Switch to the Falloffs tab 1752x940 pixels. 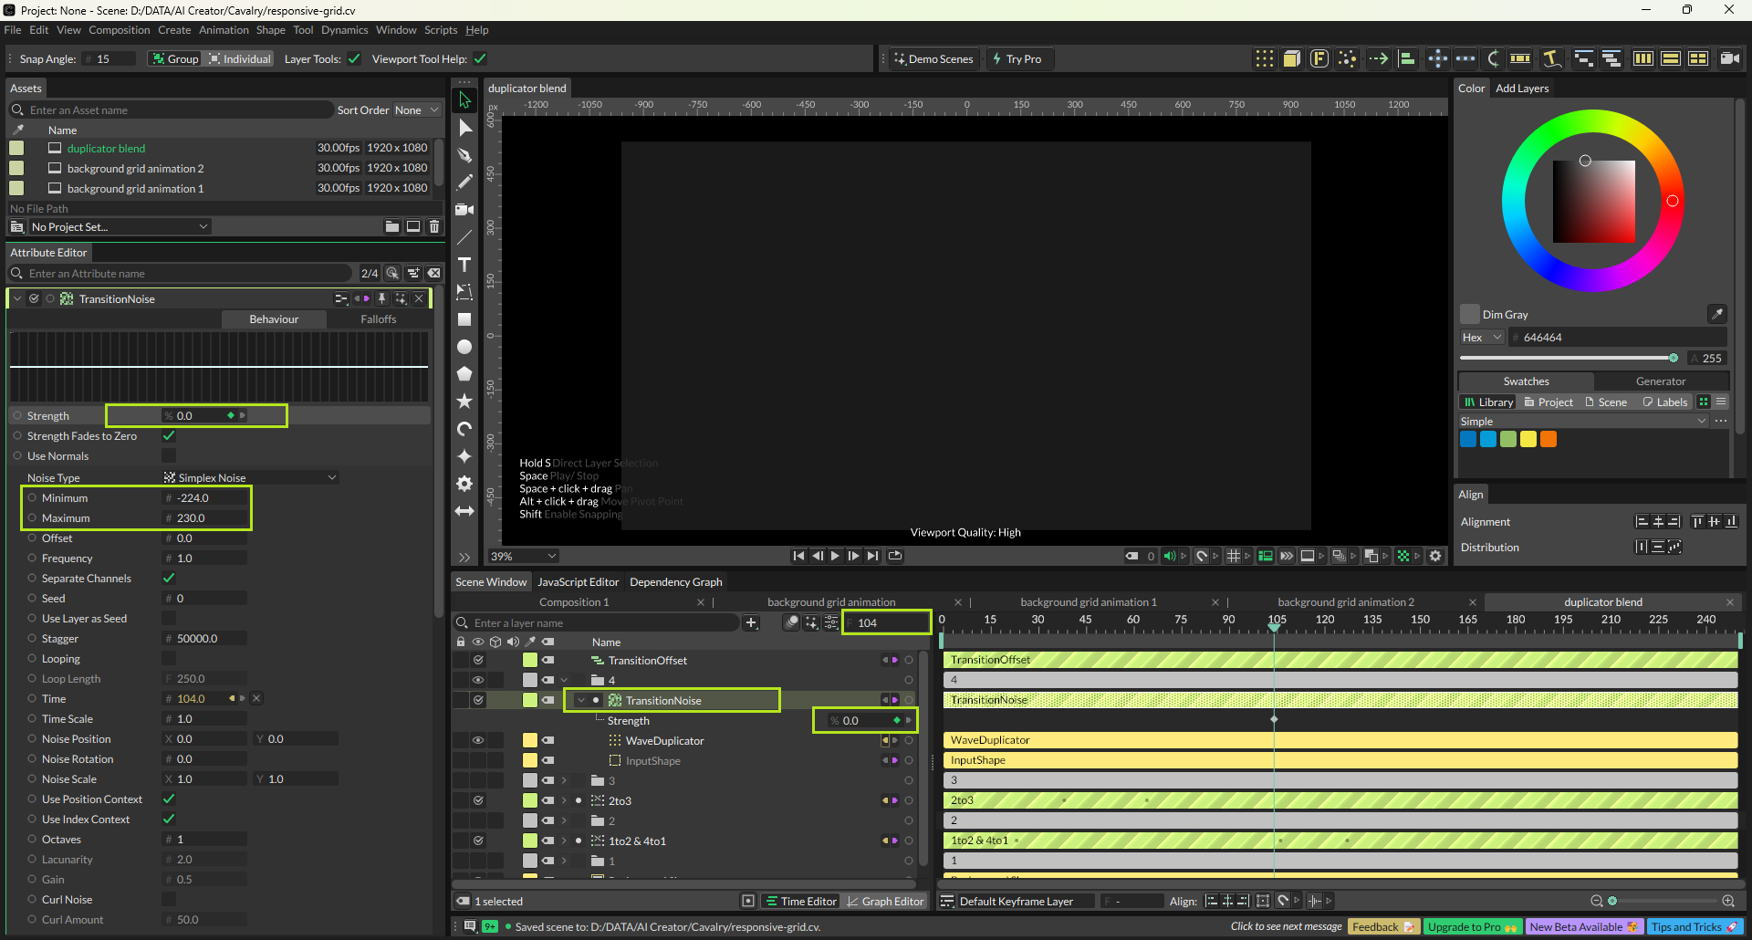(x=378, y=319)
